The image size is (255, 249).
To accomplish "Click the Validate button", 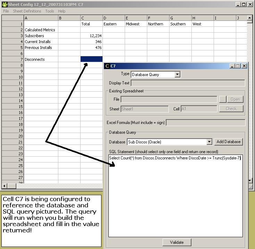I will 177,242.
